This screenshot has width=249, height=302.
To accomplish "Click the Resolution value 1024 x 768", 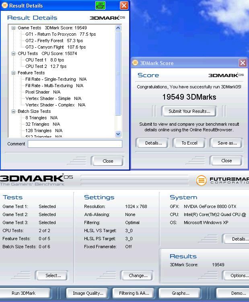I will click(136, 206).
